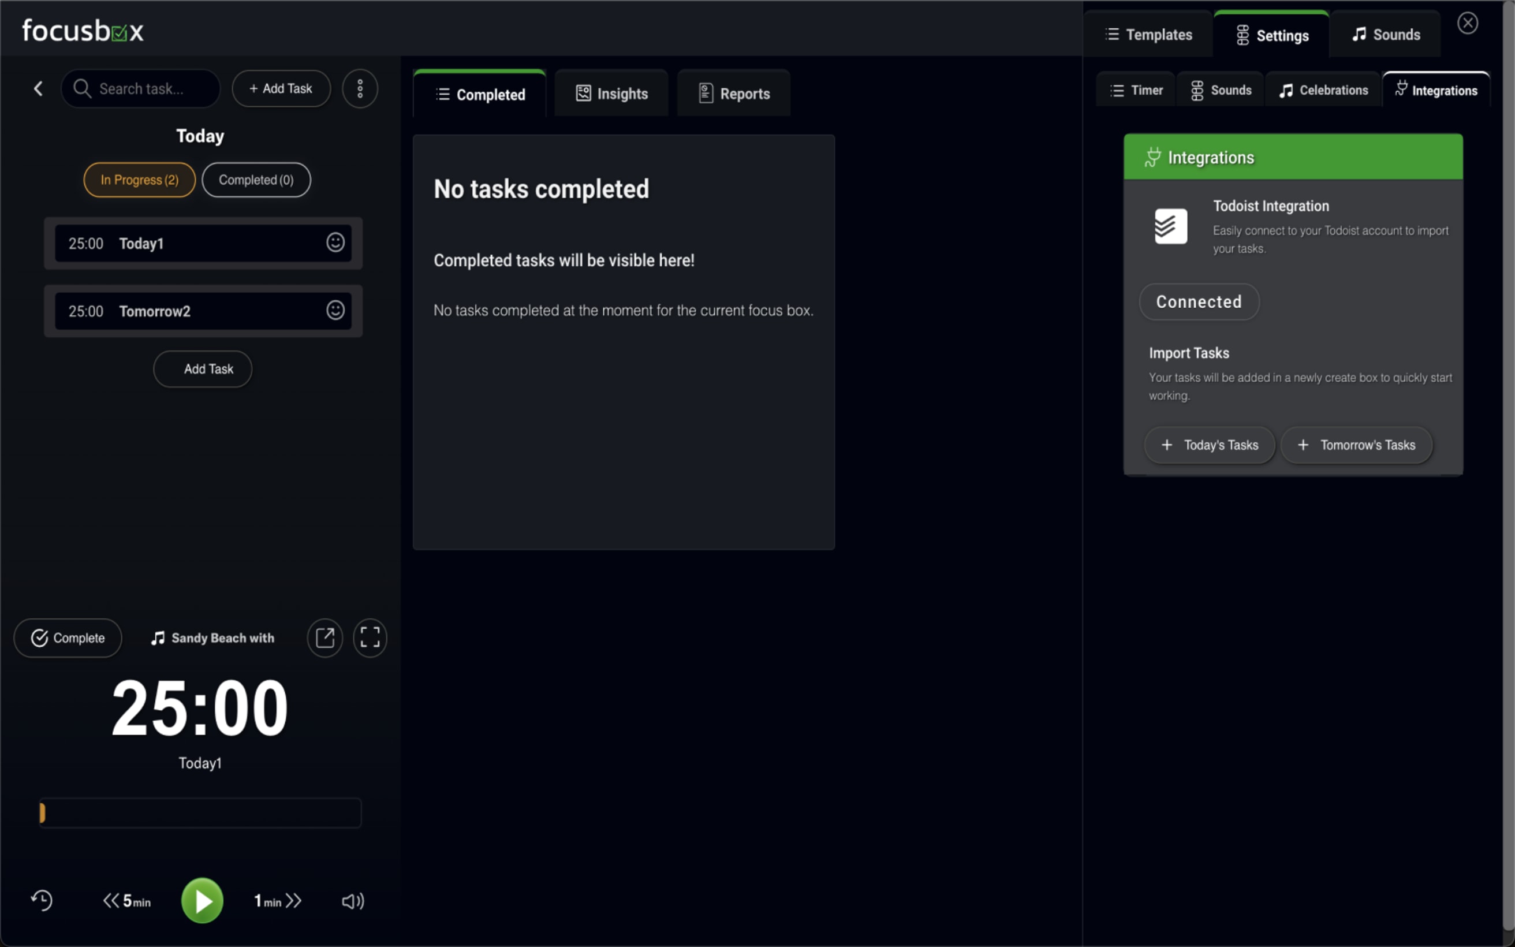Open the three-dot task menu
The image size is (1515, 947).
360,88
